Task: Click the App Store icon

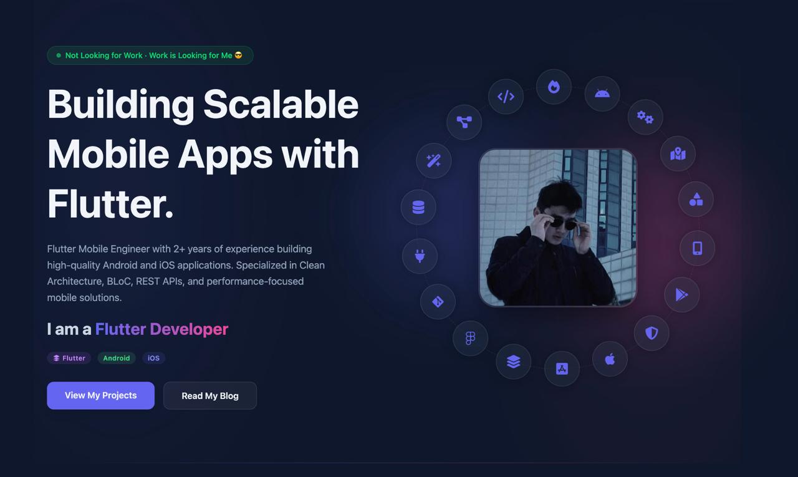Action: 562,369
